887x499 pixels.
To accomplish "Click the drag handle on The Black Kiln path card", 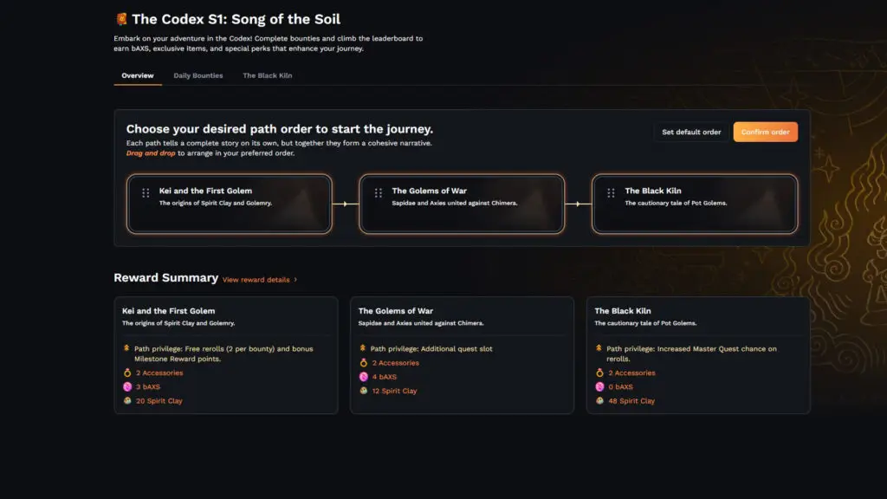I will coord(611,192).
